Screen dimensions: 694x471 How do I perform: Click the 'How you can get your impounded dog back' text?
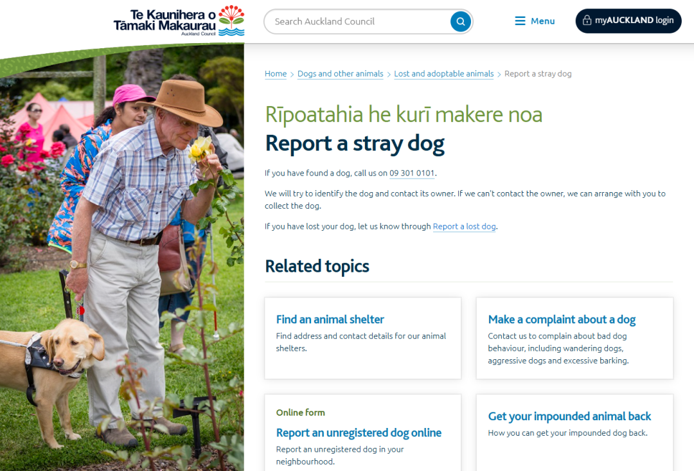(568, 433)
